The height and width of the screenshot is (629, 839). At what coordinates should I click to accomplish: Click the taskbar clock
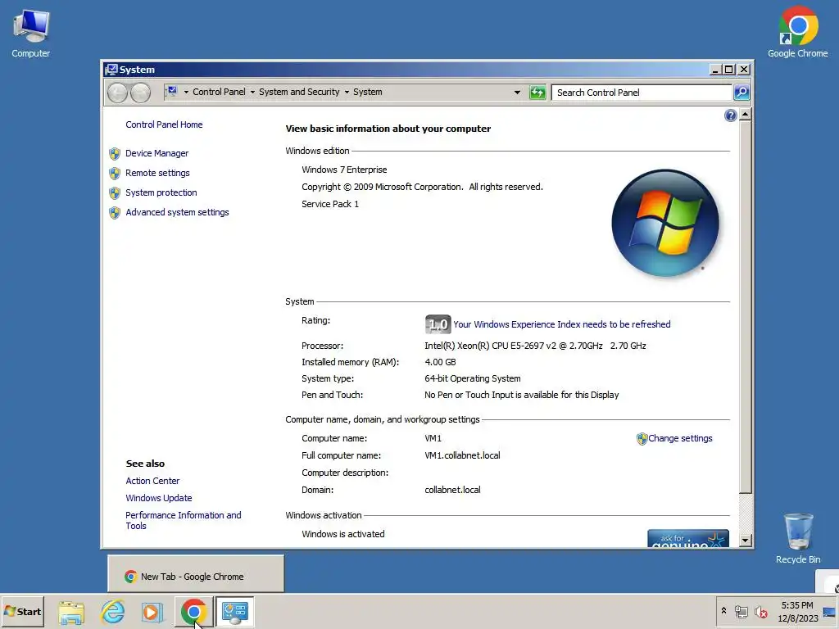pyautogui.click(x=797, y=611)
